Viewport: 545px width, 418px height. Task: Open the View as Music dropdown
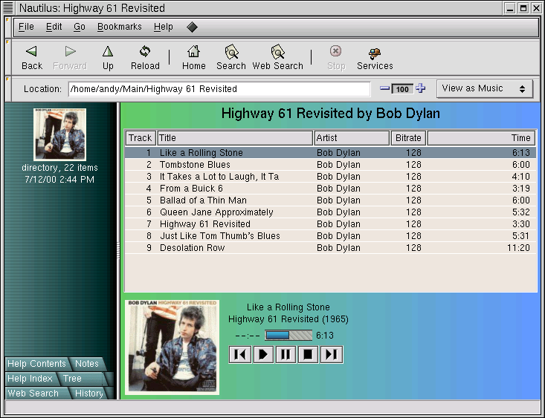click(x=485, y=89)
